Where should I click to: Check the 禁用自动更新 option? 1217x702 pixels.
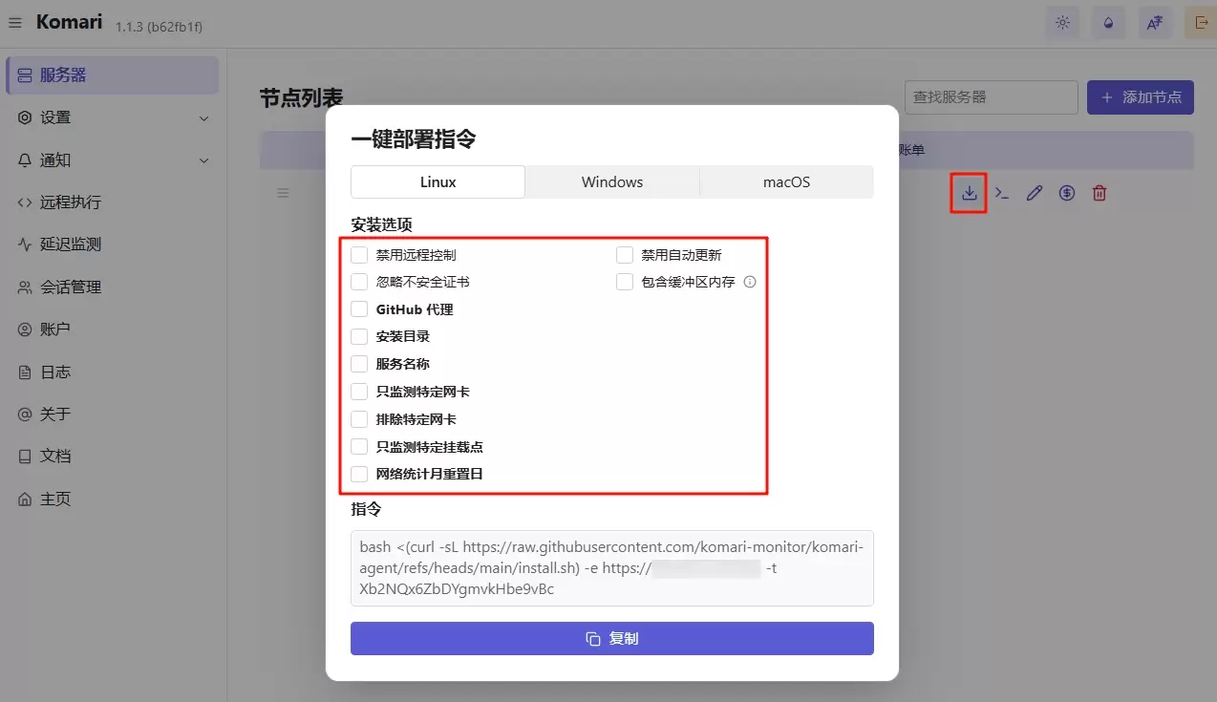click(625, 255)
